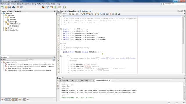Select index.html in the Projects tree
Image resolution: width=186 pixels, height=104 pixels.
[x=13, y=20]
